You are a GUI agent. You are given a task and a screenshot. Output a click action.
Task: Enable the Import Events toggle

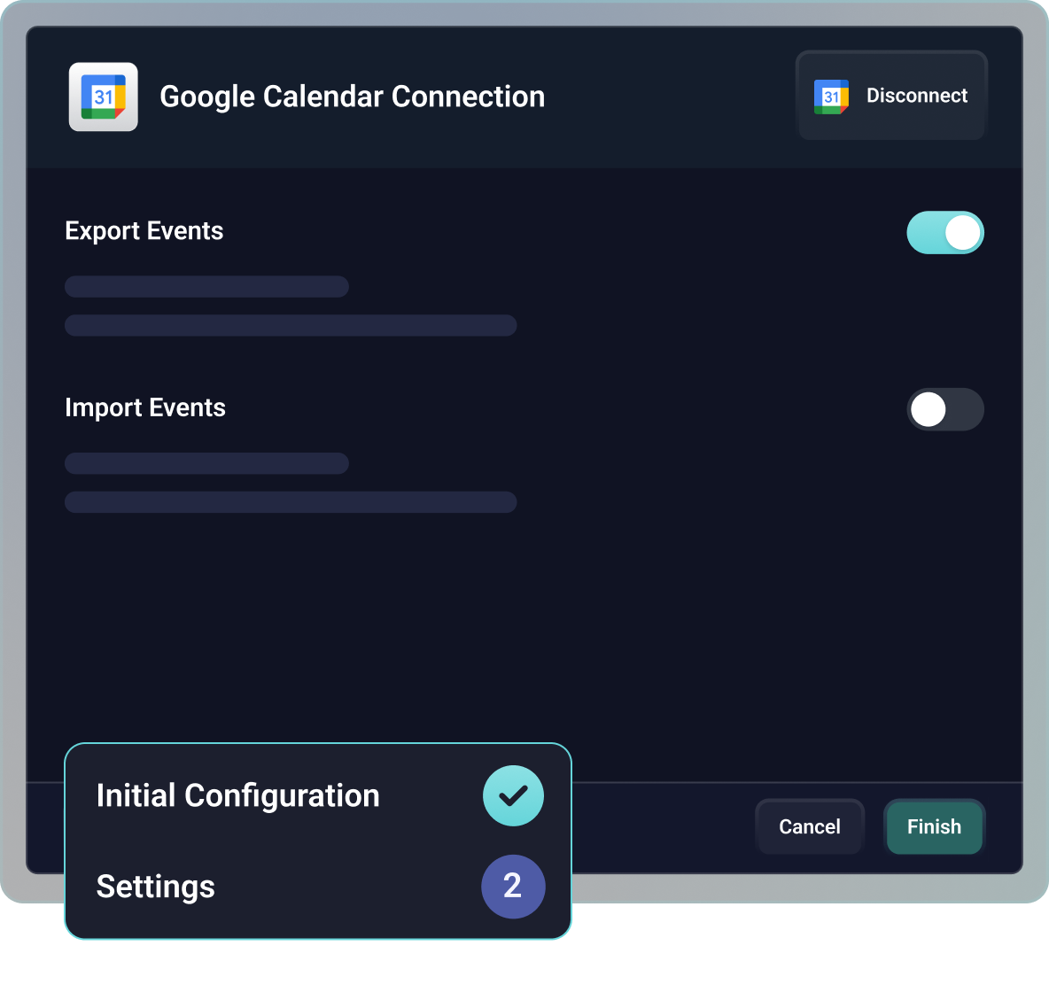click(945, 409)
